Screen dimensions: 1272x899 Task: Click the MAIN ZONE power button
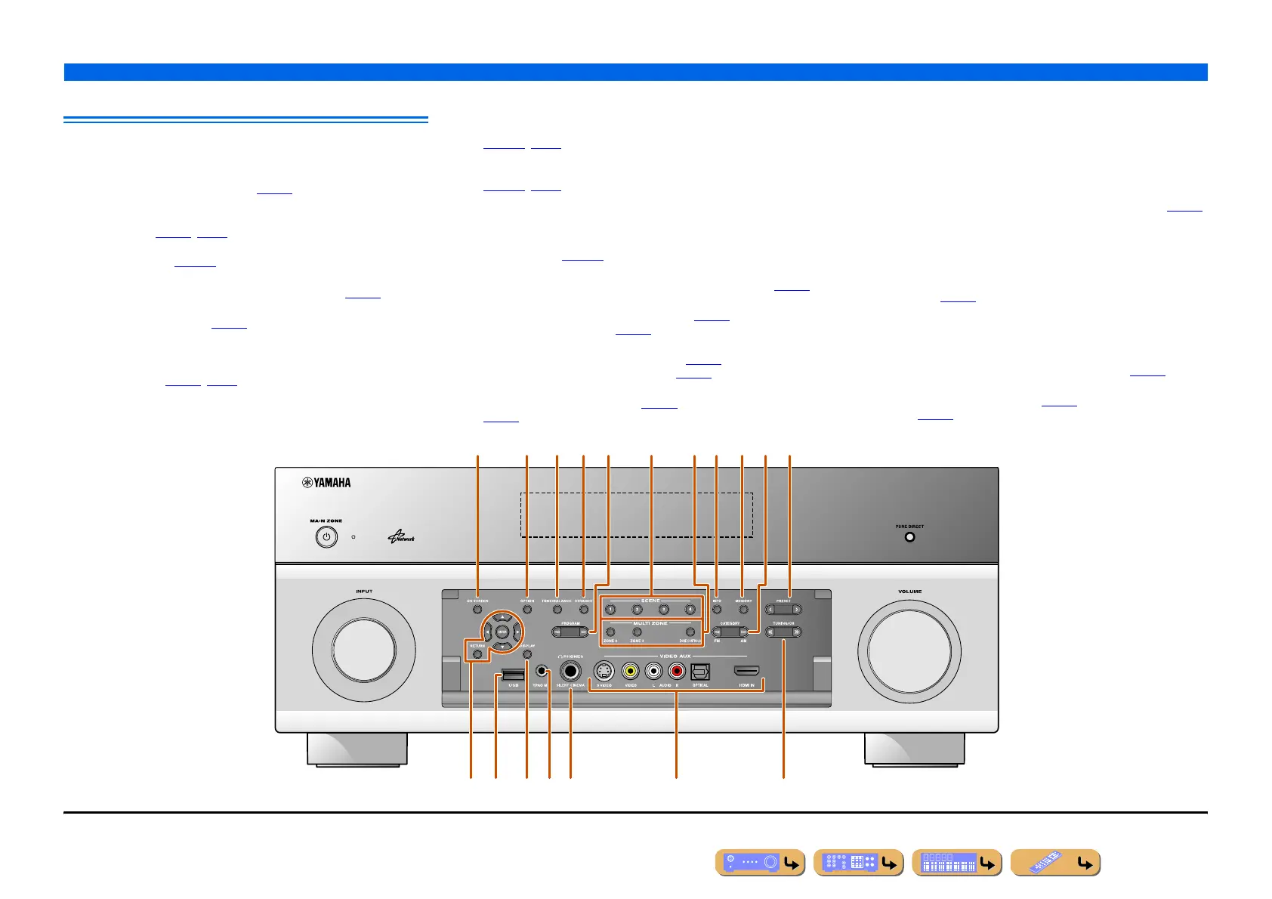click(326, 537)
